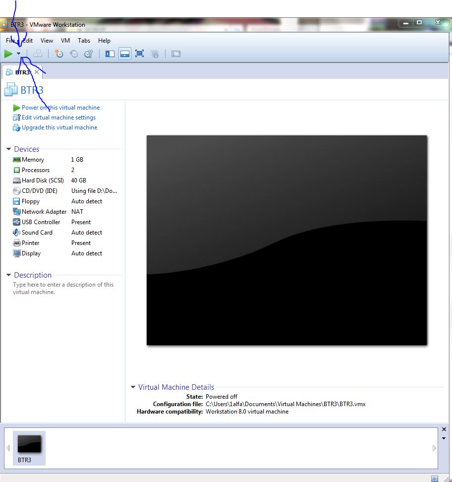The width and height of the screenshot is (452, 482).
Task: Open the power options dropdown arrow
Action: point(19,54)
